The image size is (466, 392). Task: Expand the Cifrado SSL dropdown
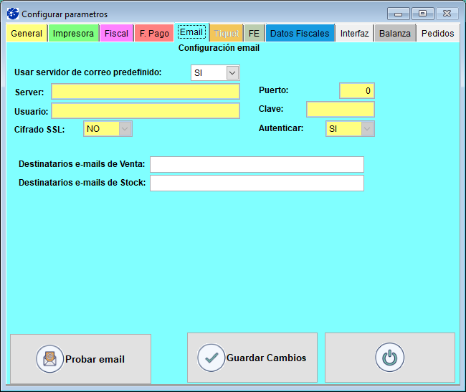coord(125,128)
